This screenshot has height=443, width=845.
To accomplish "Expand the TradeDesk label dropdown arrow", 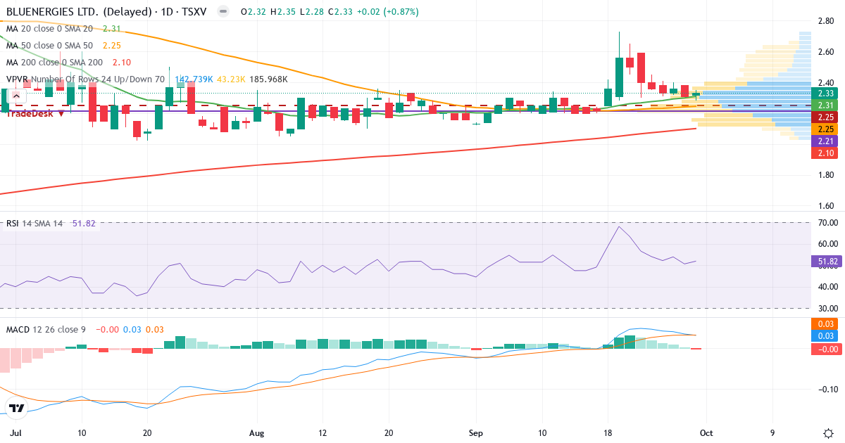I will [x=61, y=113].
